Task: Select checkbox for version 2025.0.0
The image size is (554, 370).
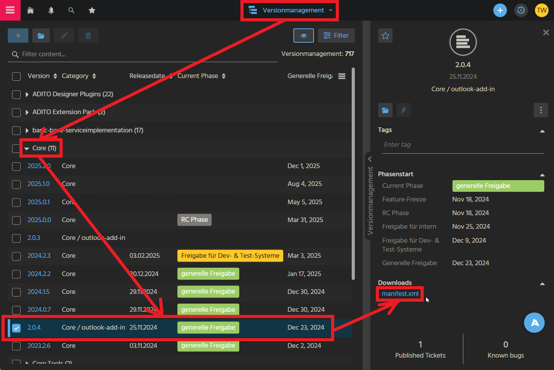Action: point(16,220)
